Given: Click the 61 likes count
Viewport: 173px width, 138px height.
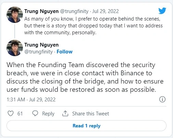Looking at the screenshot, I should pos(20,114).
